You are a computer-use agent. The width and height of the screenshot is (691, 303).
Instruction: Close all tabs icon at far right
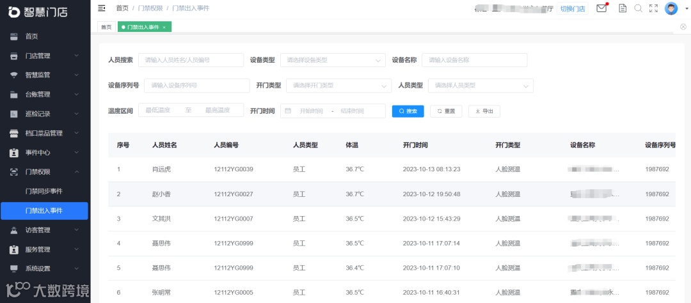[x=683, y=27]
